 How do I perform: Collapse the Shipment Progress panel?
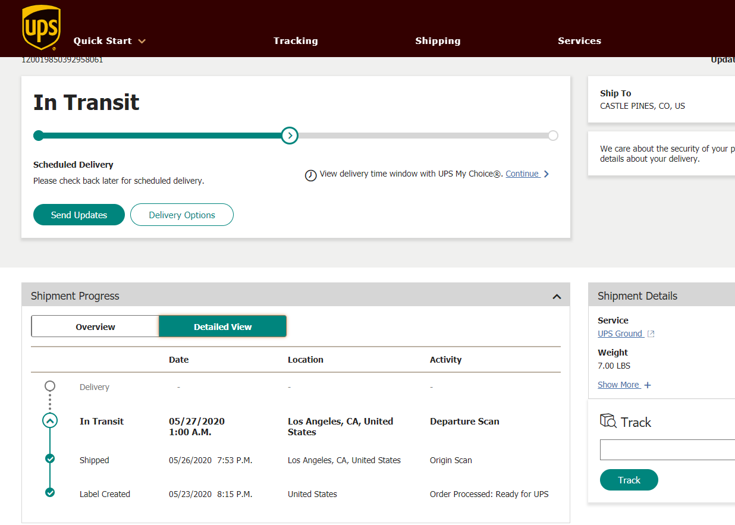click(x=557, y=296)
